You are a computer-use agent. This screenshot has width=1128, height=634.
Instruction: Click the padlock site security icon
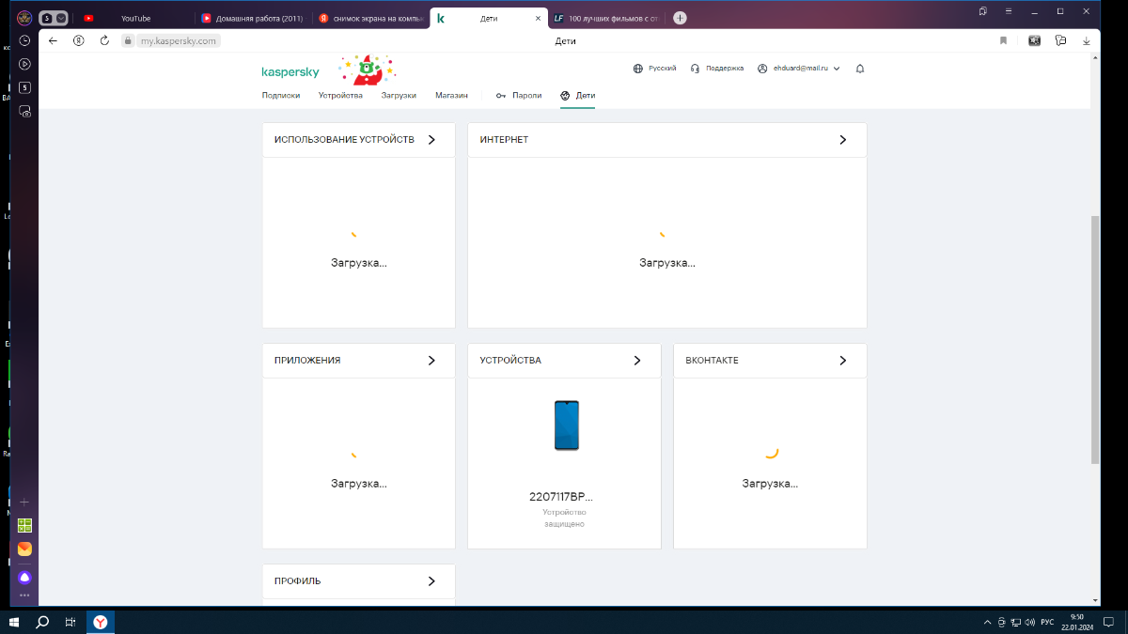point(128,41)
